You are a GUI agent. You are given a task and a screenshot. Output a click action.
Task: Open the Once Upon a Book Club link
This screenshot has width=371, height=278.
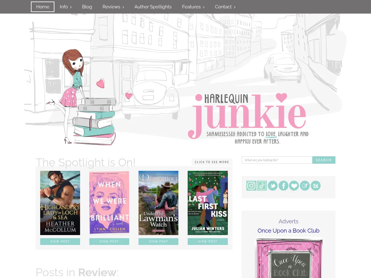pos(288,230)
